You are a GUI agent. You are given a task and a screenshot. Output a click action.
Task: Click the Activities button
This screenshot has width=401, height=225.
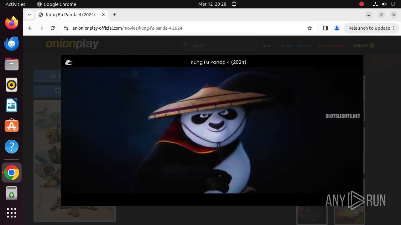click(x=15, y=4)
